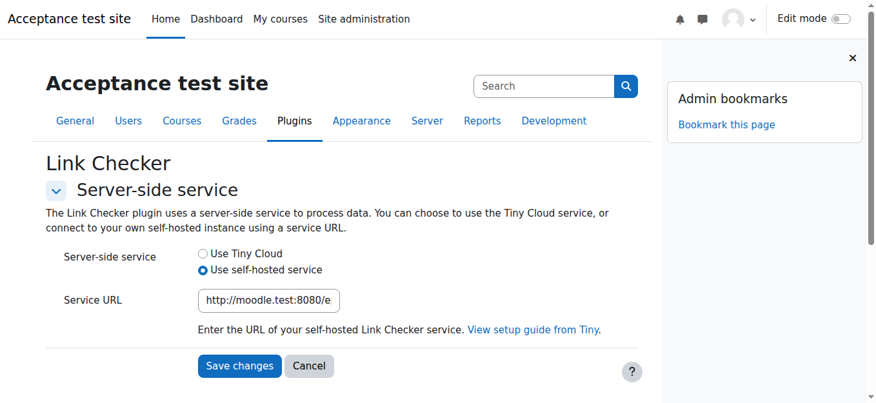This screenshot has width=876, height=403.
Task: Click the Bookmark this page link
Action: (726, 125)
